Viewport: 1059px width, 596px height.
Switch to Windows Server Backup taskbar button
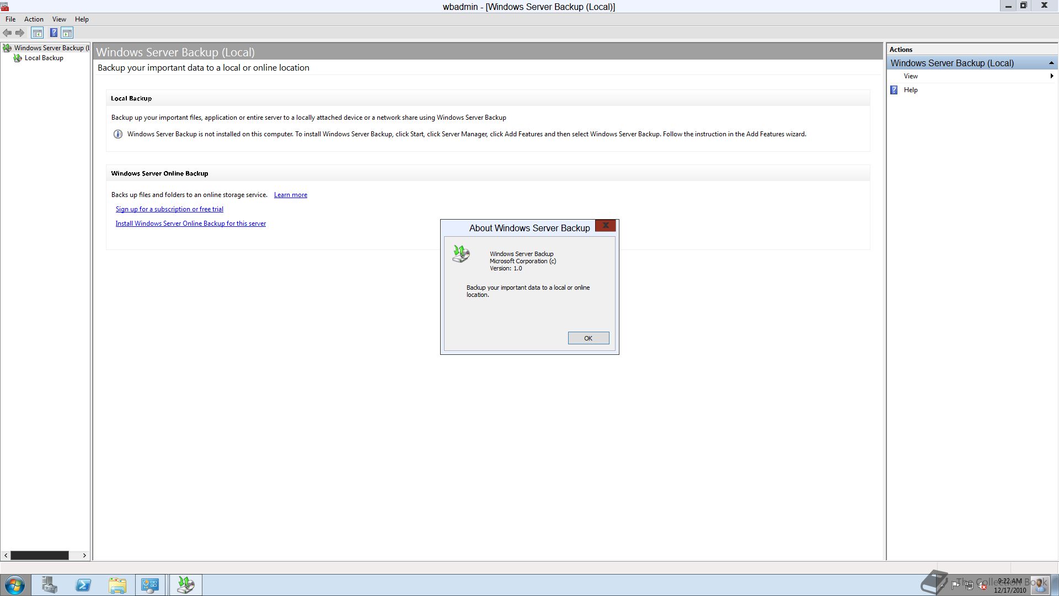186,585
